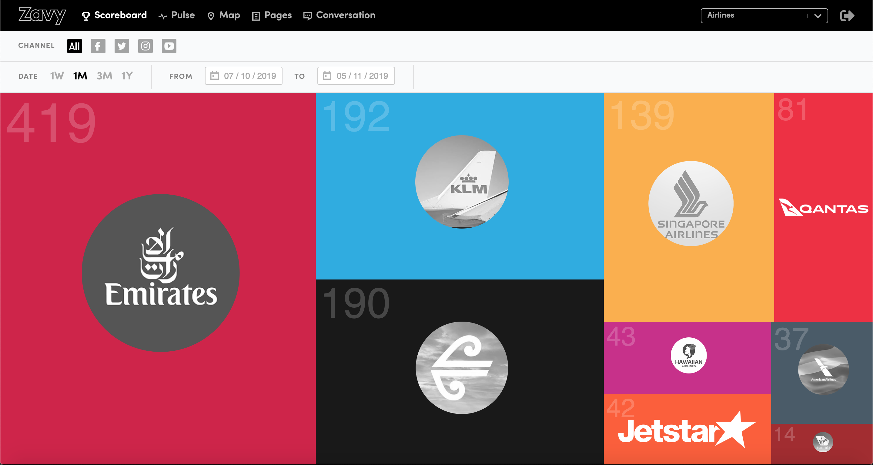
Task: Open the Emirates logo thumbnail
Action: tap(161, 273)
